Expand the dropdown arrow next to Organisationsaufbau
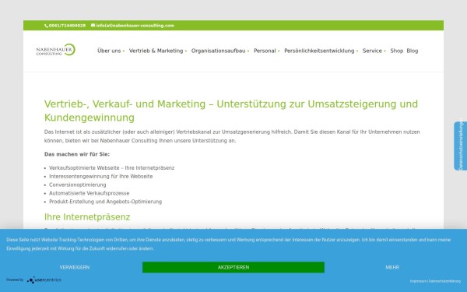The image size is (467, 292). coord(248,51)
